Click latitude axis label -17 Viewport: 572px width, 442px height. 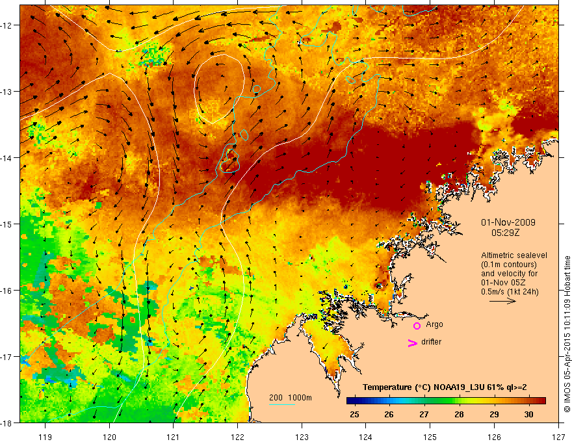point(6,357)
